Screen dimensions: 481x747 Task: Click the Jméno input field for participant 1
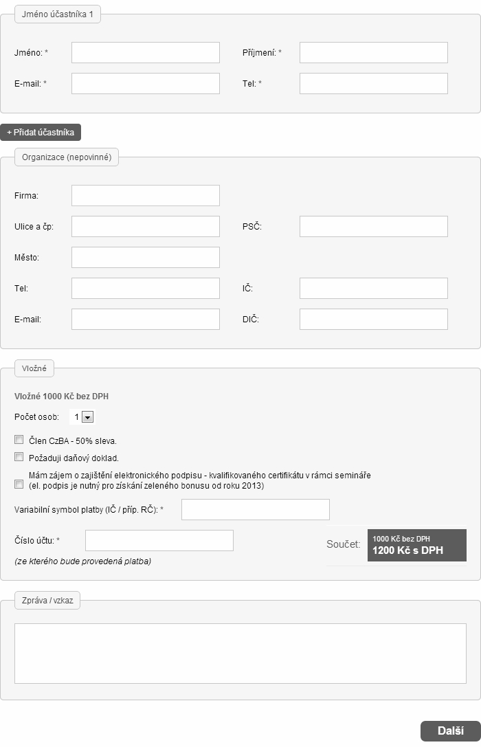click(145, 52)
